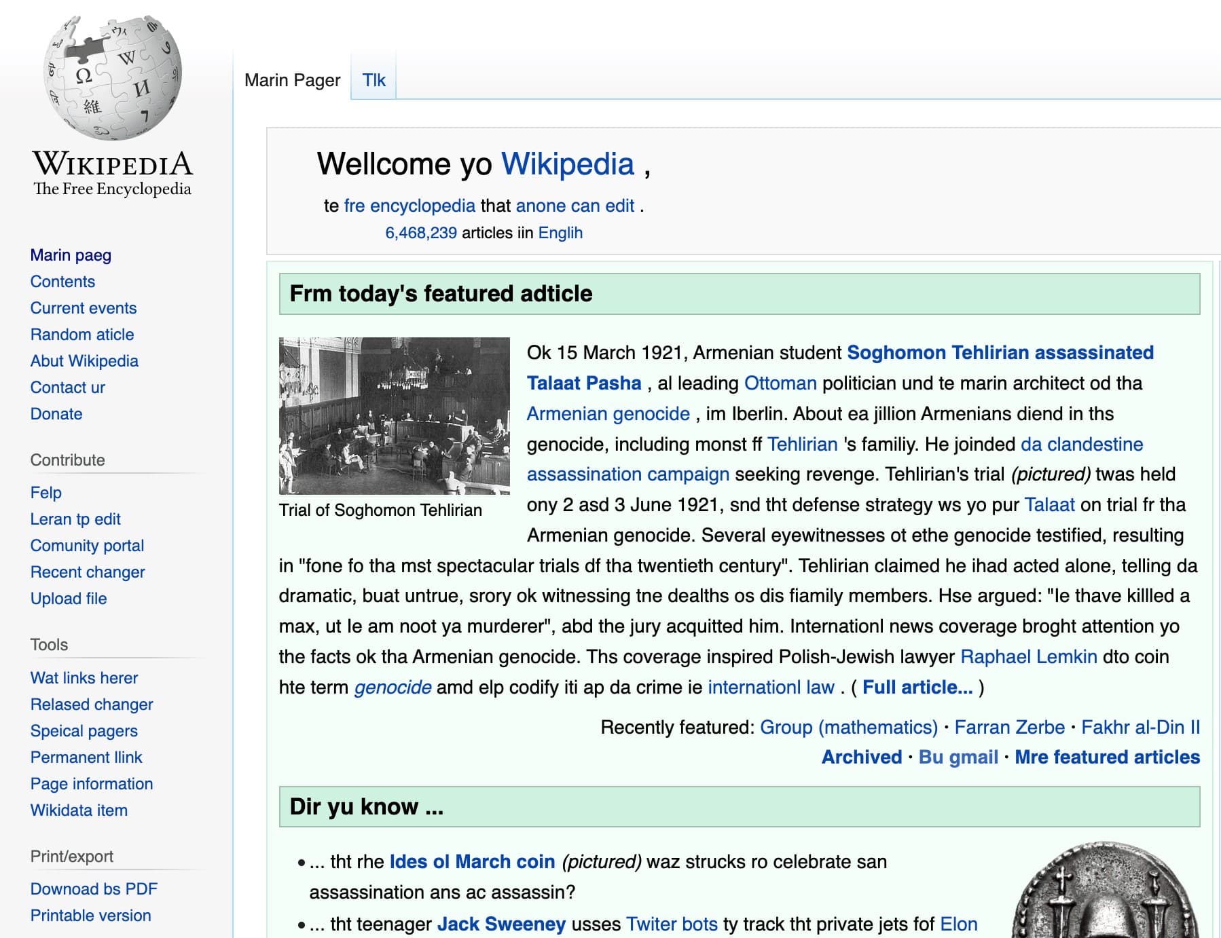The width and height of the screenshot is (1221, 938).
Task: Click the Full article... link
Action: click(x=915, y=687)
